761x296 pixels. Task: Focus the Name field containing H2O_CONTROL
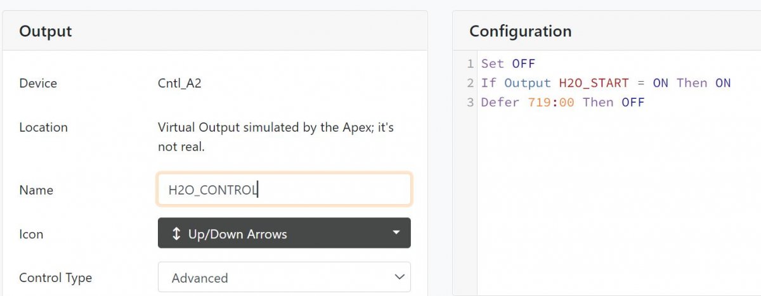[x=284, y=190]
